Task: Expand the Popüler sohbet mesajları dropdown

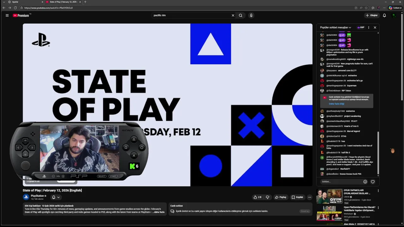Action: tap(336, 27)
